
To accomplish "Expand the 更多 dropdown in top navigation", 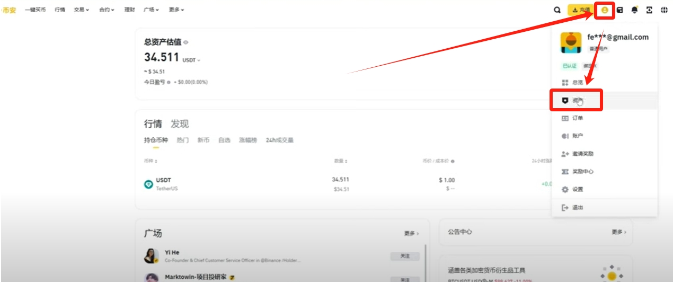I will (x=176, y=10).
